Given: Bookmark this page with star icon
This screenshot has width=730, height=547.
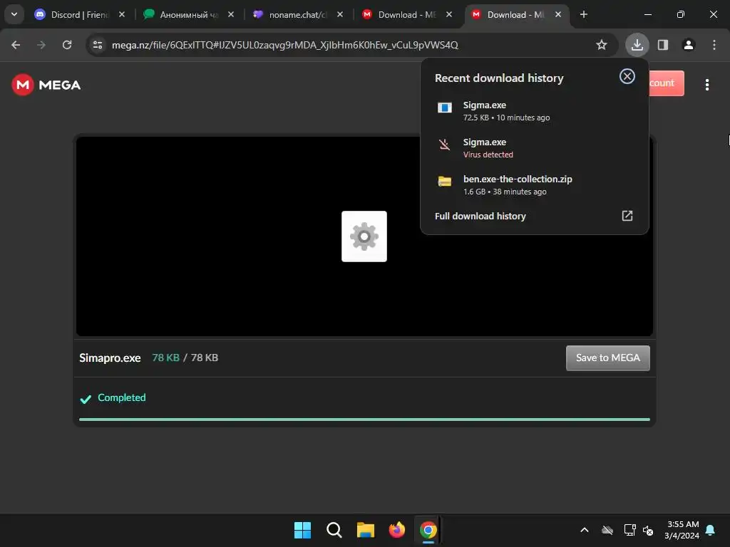Looking at the screenshot, I should 602,45.
